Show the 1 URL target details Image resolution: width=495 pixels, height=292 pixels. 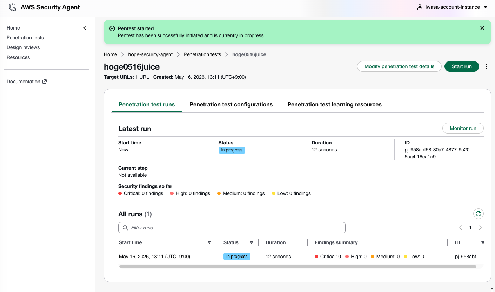142,77
